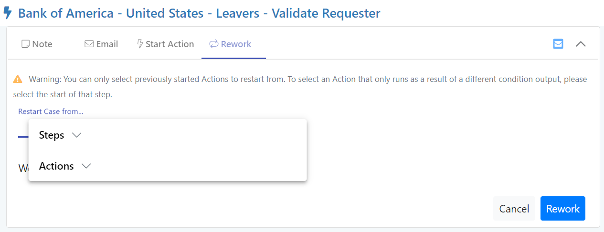Click the blue mail icon at top right
The image size is (604, 232).
558,44
